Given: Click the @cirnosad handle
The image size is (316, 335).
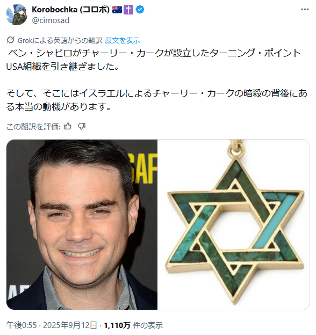Looking at the screenshot, I should point(51,20).
